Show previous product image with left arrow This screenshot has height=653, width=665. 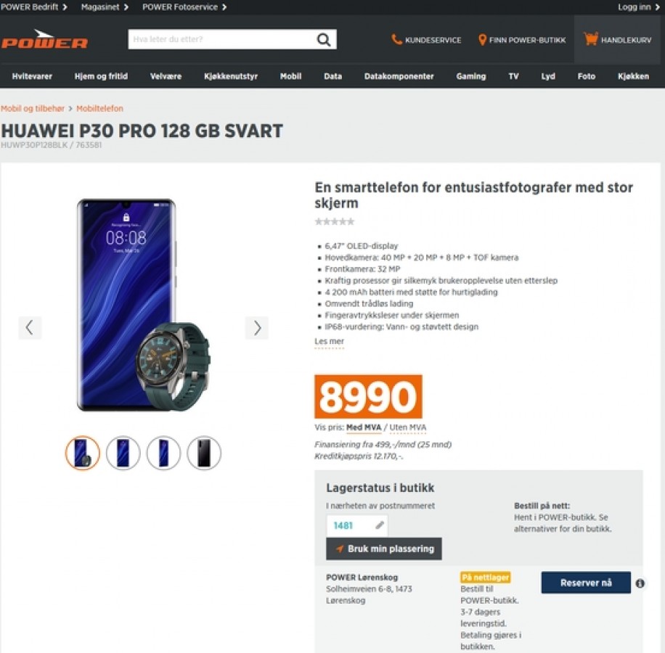pos(30,327)
